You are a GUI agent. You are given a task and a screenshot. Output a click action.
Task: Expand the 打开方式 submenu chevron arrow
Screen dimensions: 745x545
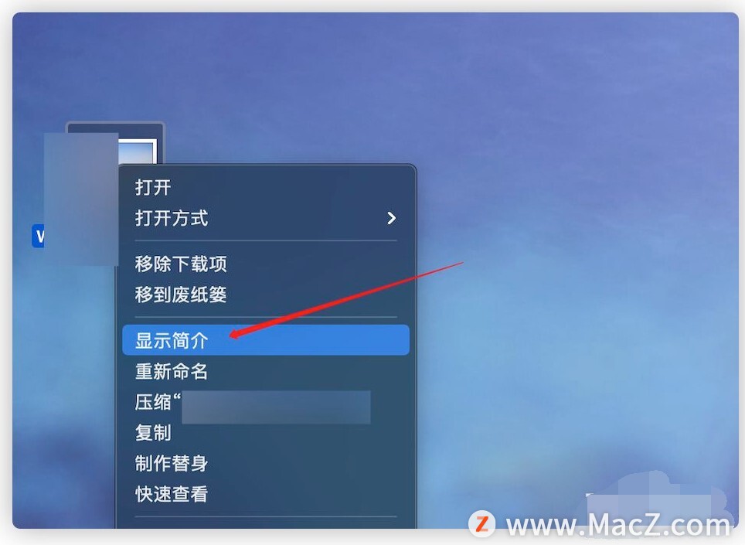tap(391, 218)
